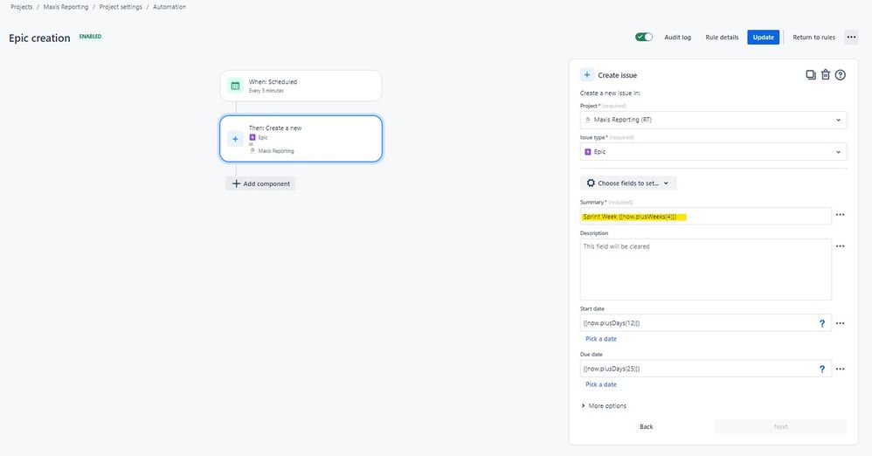Click the gear icon in Choose fields
872x456 pixels.
tap(591, 183)
